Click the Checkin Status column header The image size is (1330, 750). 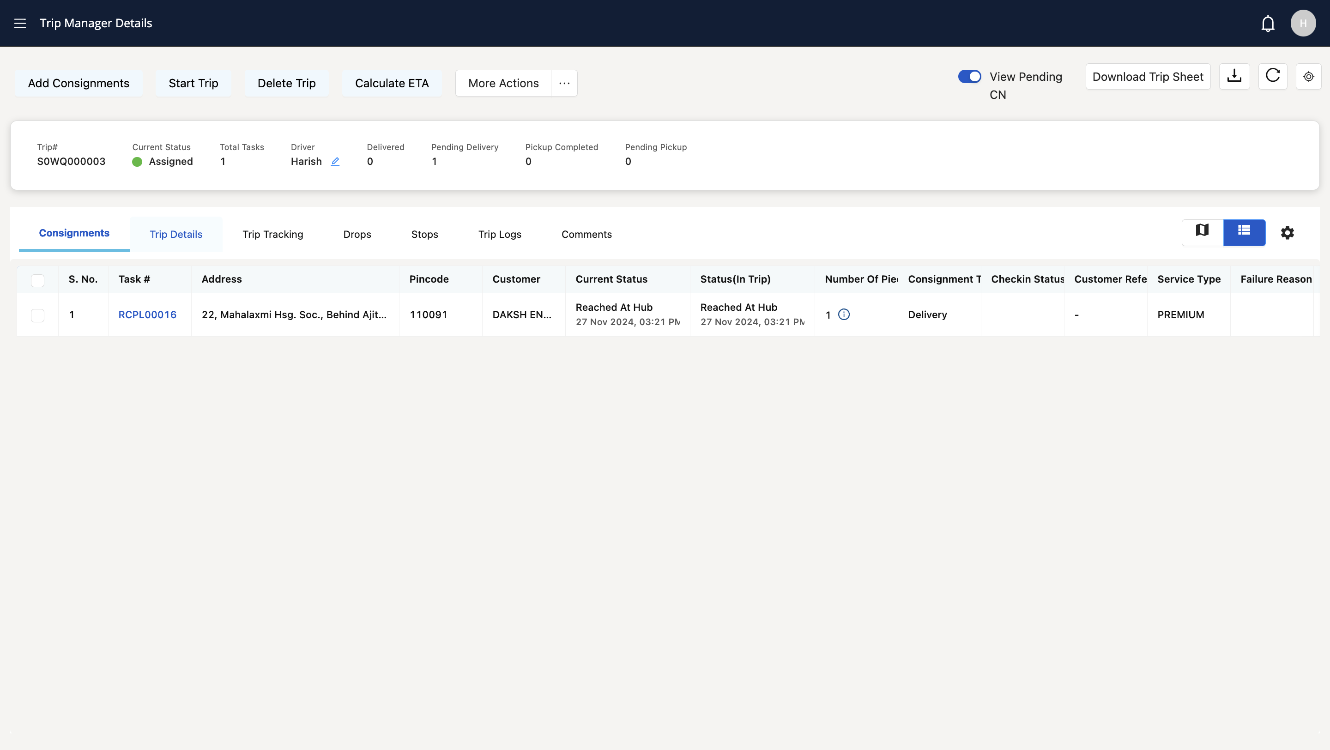pos(1022,279)
